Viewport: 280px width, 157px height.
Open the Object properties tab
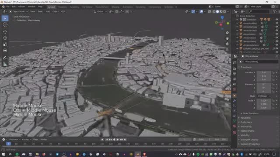[x=234, y=96]
